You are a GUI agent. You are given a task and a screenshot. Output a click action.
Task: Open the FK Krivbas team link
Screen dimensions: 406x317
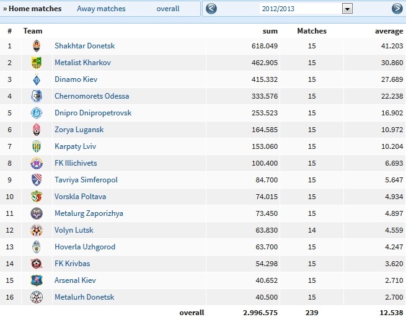[73, 264]
